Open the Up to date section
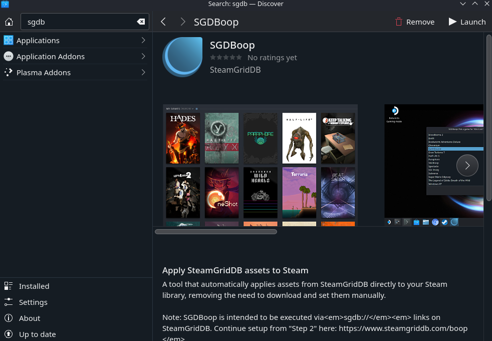Image resolution: width=492 pixels, height=341 pixels. pos(37,334)
